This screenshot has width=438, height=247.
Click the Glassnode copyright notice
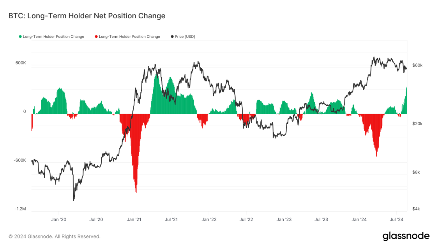click(55, 236)
